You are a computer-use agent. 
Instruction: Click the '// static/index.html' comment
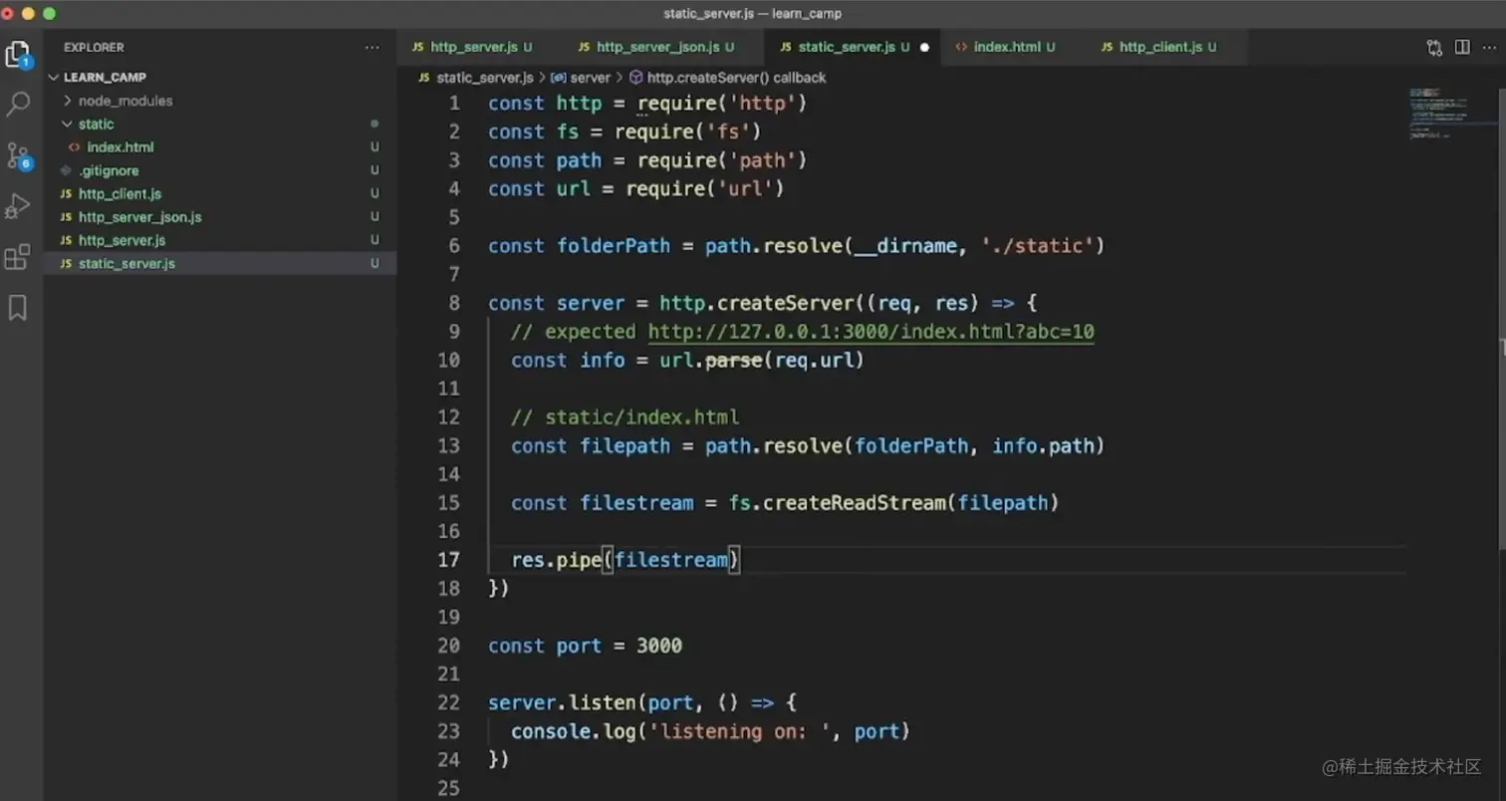[626, 417]
